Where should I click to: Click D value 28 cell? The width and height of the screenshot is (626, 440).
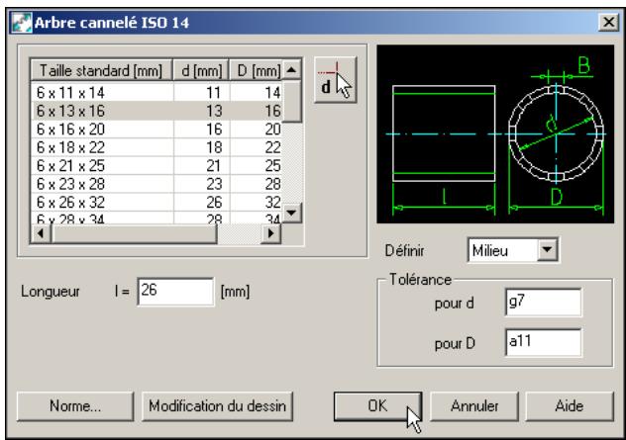click(256, 184)
